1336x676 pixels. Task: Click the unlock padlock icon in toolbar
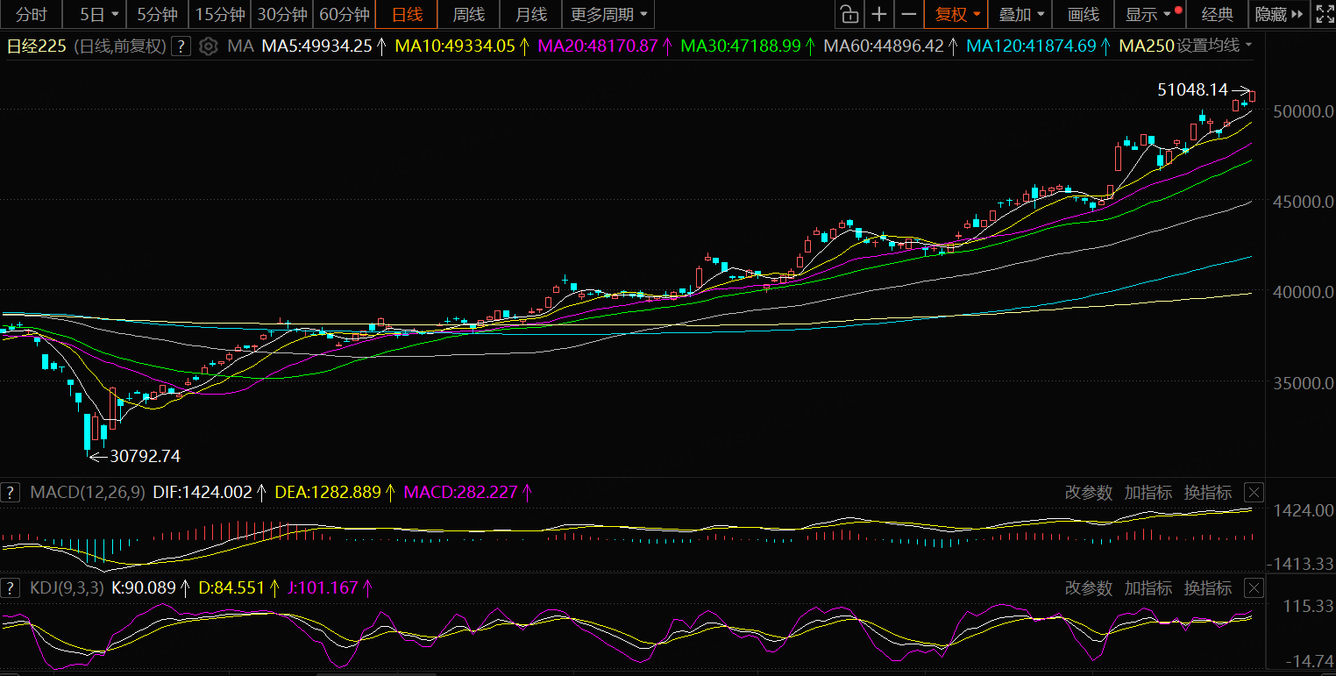tap(849, 14)
